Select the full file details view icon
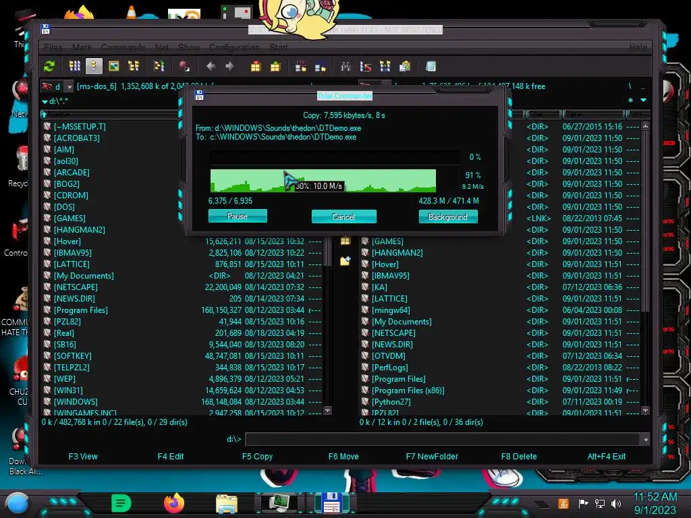 click(94, 67)
